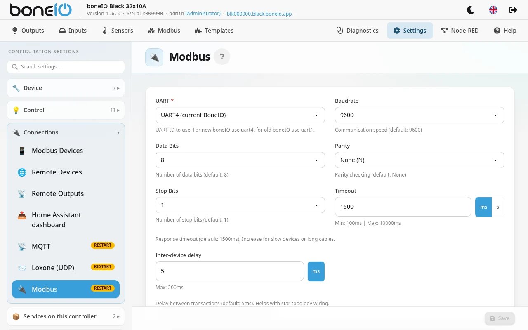Image resolution: width=528 pixels, height=330 pixels.
Task: Click the Modbus Devices phone icon
Action: (x=22, y=151)
